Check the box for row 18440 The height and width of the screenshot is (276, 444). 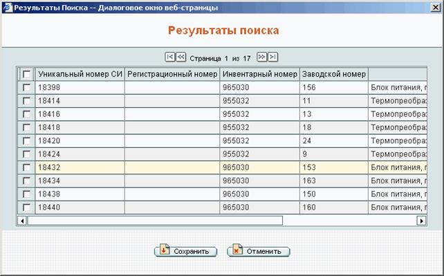pyautogui.click(x=26, y=208)
